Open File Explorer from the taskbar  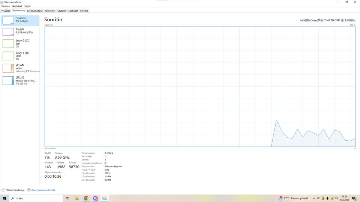[77, 198]
